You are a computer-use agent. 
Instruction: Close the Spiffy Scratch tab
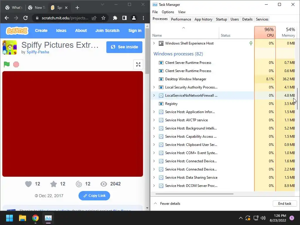(x=66, y=8)
